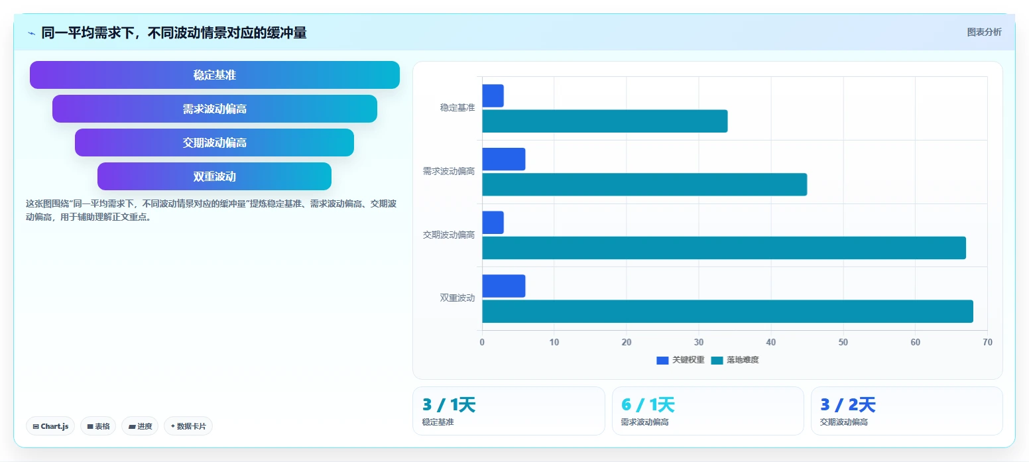Viewport: 1029px width, 462px height.
Task: Click the x-axis value 50
Action: coord(843,343)
